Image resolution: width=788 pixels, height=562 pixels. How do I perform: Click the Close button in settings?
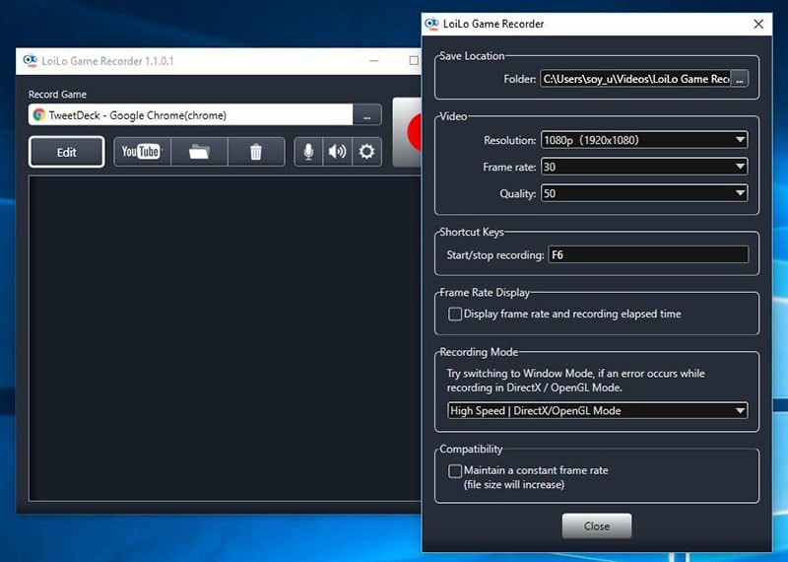pos(597,526)
